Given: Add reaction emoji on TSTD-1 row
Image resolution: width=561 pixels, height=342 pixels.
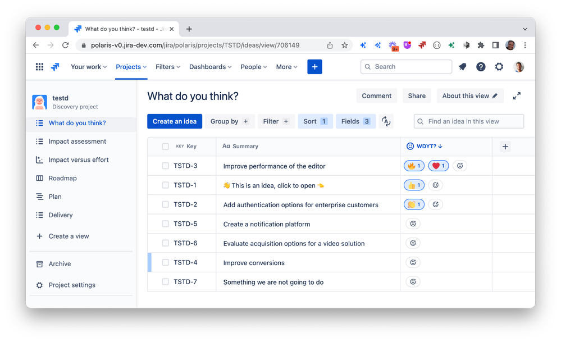Looking at the screenshot, I should pyautogui.click(x=435, y=185).
